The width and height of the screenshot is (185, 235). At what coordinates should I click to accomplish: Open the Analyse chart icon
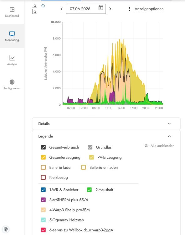[12, 58]
